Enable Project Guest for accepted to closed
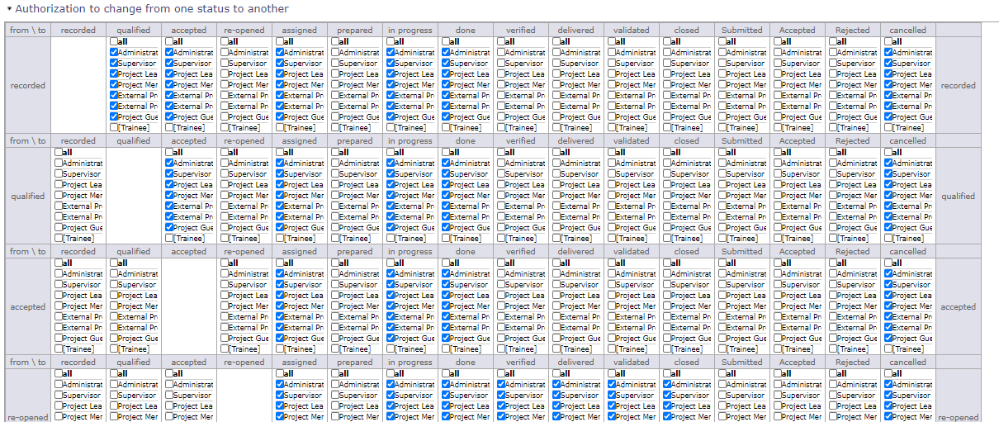The height and width of the screenshot is (422, 999). pyautogui.click(x=668, y=338)
